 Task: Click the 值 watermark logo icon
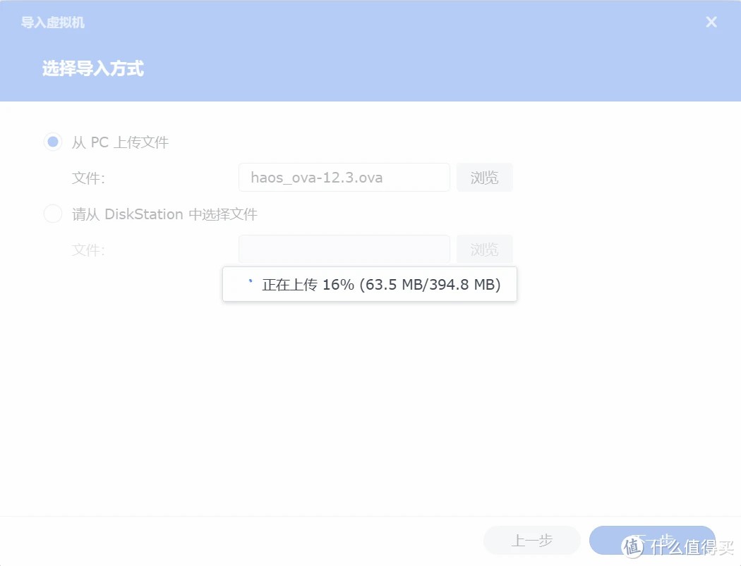pyautogui.click(x=633, y=547)
